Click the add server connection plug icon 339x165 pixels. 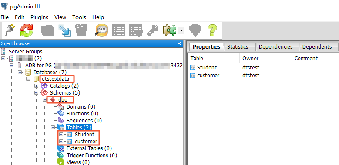[10, 30]
